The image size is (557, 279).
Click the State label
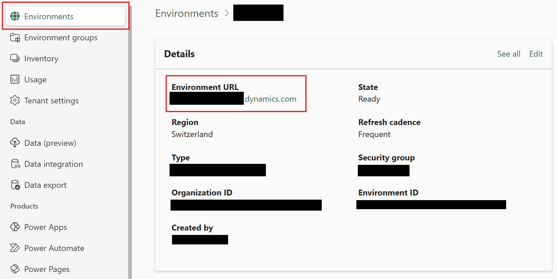pos(368,87)
